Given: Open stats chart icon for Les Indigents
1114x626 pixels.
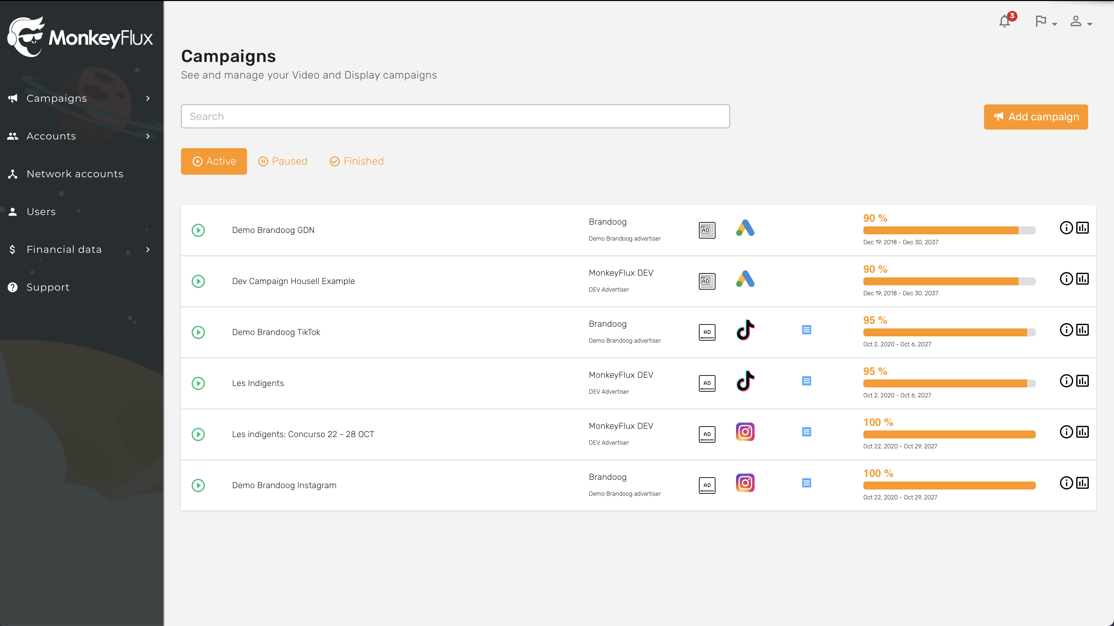Looking at the screenshot, I should click(x=1083, y=381).
